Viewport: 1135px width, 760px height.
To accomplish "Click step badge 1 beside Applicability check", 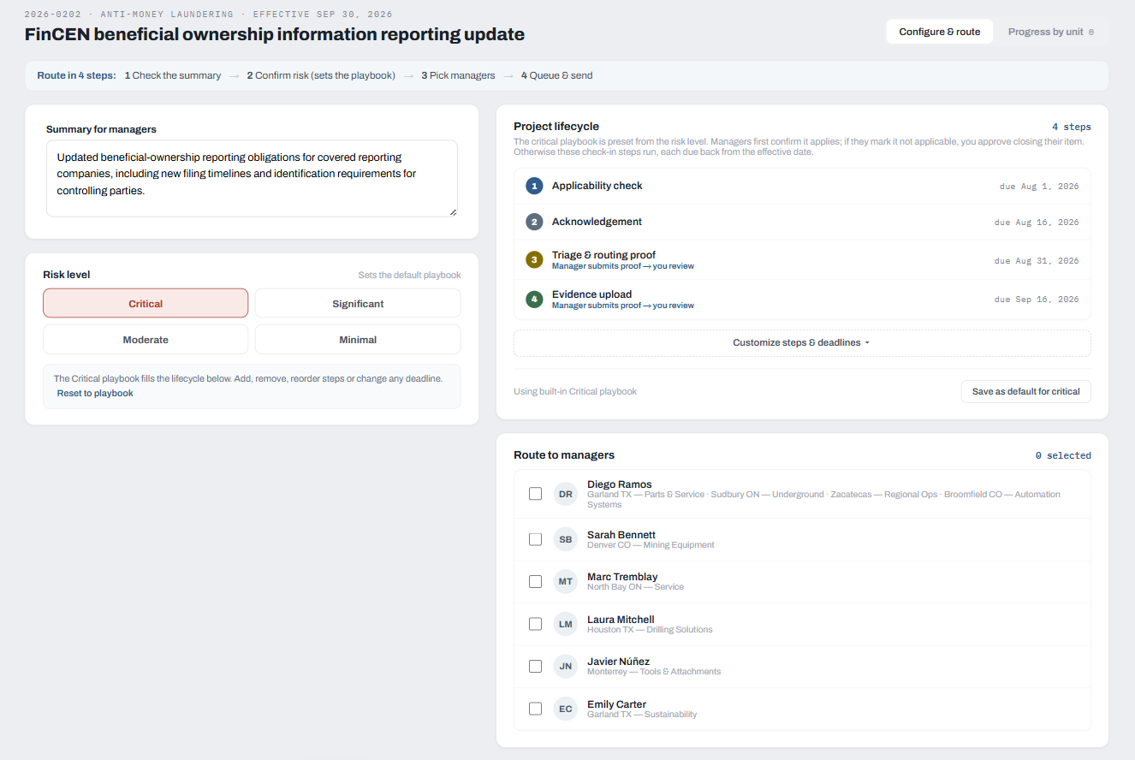I will click(x=534, y=186).
